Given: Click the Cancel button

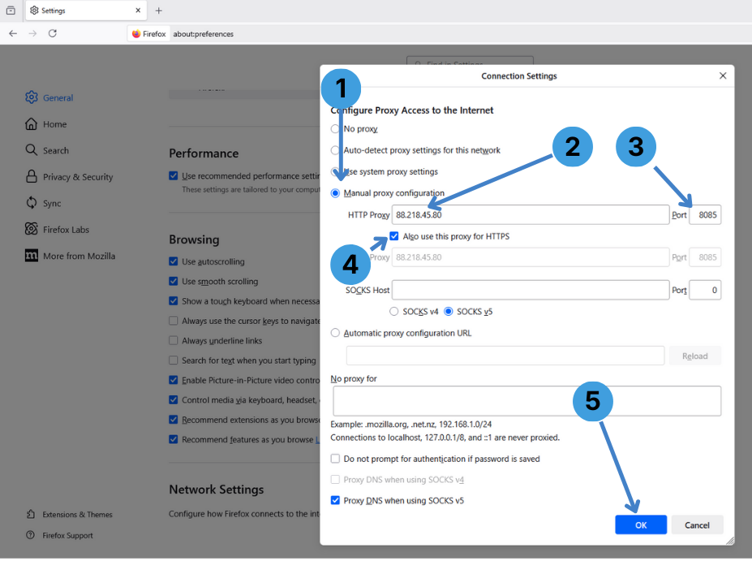Looking at the screenshot, I should 697,525.
